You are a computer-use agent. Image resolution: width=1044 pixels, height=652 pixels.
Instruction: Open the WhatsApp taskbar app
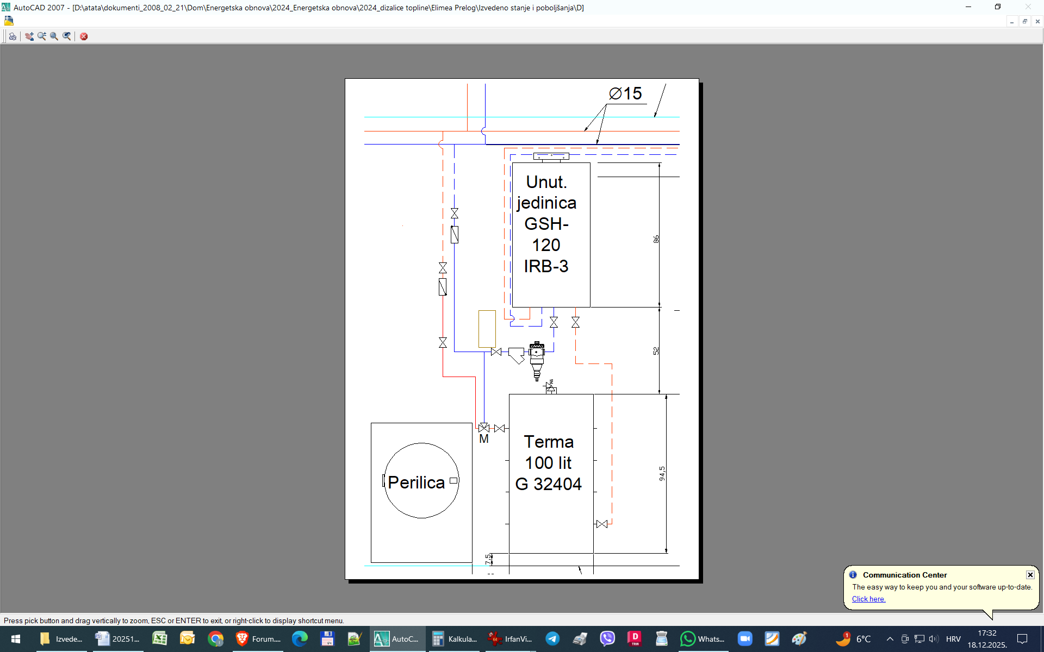click(703, 639)
